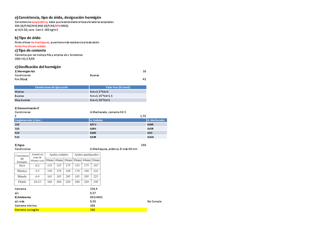Click the heading "c) Dosificación del hormigón"
This screenshot has height=235, width=332.
click(38, 67)
